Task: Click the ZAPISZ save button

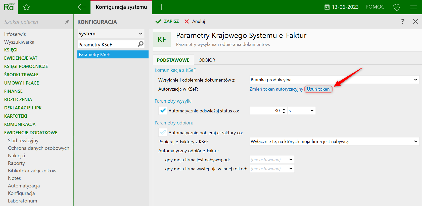Action: (x=167, y=21)
